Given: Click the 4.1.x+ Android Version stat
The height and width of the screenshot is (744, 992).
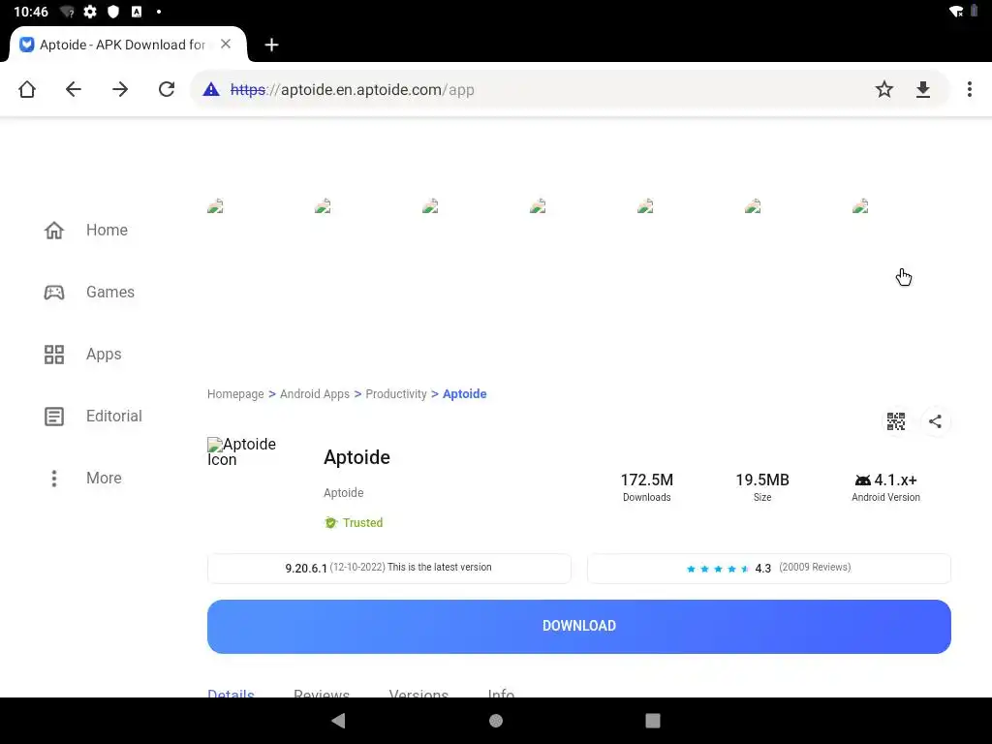Looking at the screenshot, I should coord(885,487).
